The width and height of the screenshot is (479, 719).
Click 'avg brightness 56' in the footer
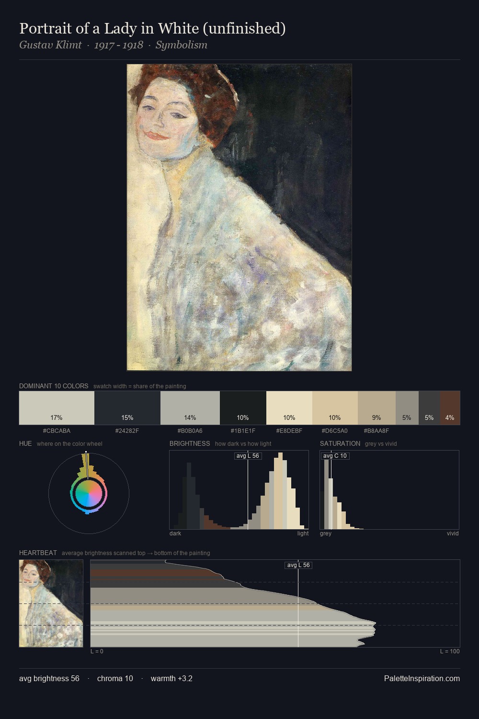pyautogui.click(x=49, y=678)
